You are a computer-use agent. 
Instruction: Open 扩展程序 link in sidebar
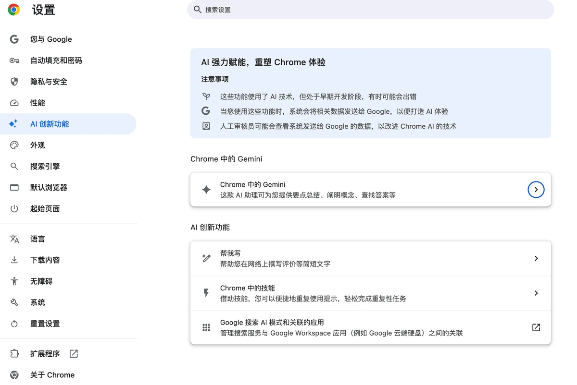(x=68, y=354)
